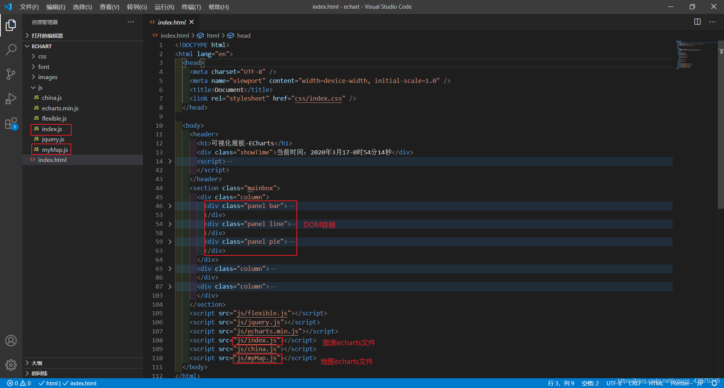Click head element in the breadcrumb

(239, 35)
